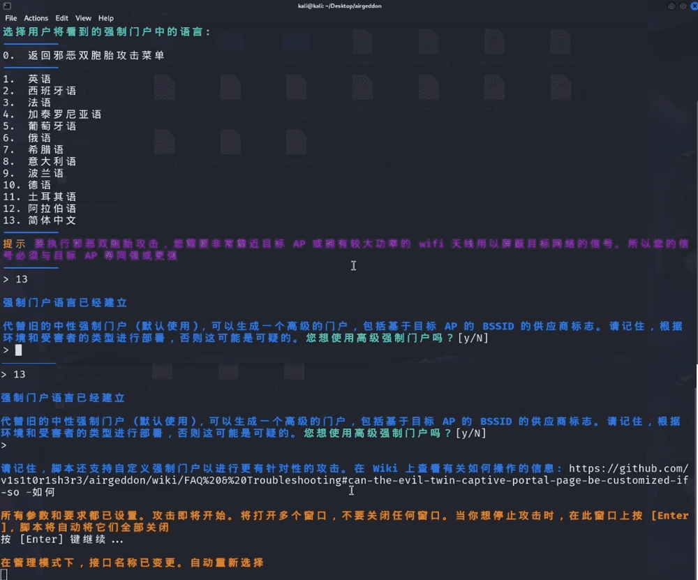Open the File menu
Screen dimensions: 698x580
(10, 18)
